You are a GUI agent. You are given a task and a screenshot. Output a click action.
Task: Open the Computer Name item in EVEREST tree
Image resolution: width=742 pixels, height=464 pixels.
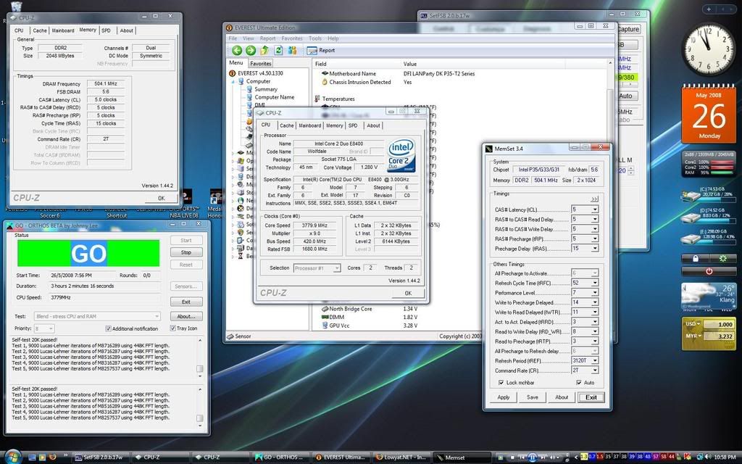point(274,97)
